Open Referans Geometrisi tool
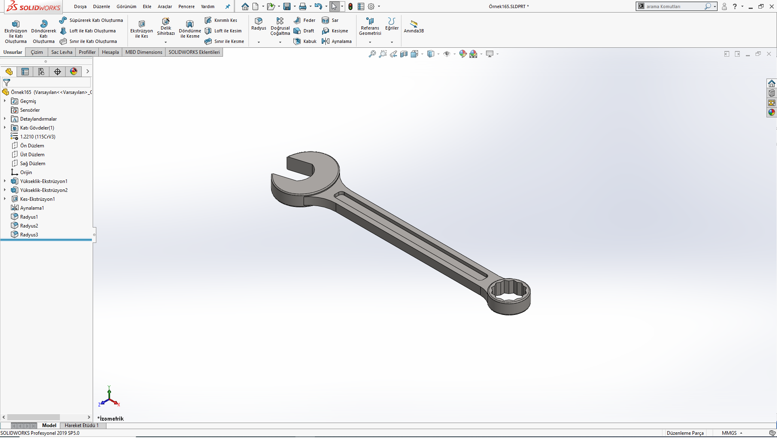 370,26
